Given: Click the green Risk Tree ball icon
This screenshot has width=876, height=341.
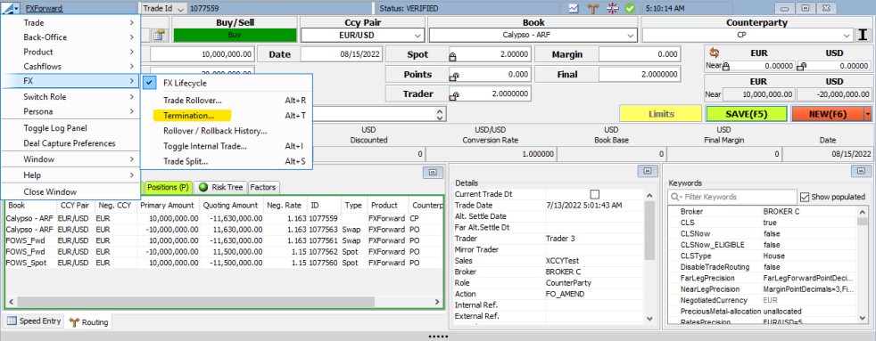Looking at the screenshot, I should [x=202, y=187].
